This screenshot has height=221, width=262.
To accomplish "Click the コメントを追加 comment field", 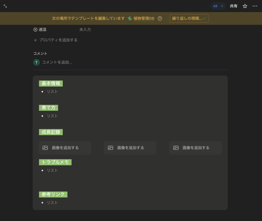I will 57,62.
